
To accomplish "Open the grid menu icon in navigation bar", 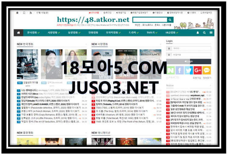I will pos(211,33).
